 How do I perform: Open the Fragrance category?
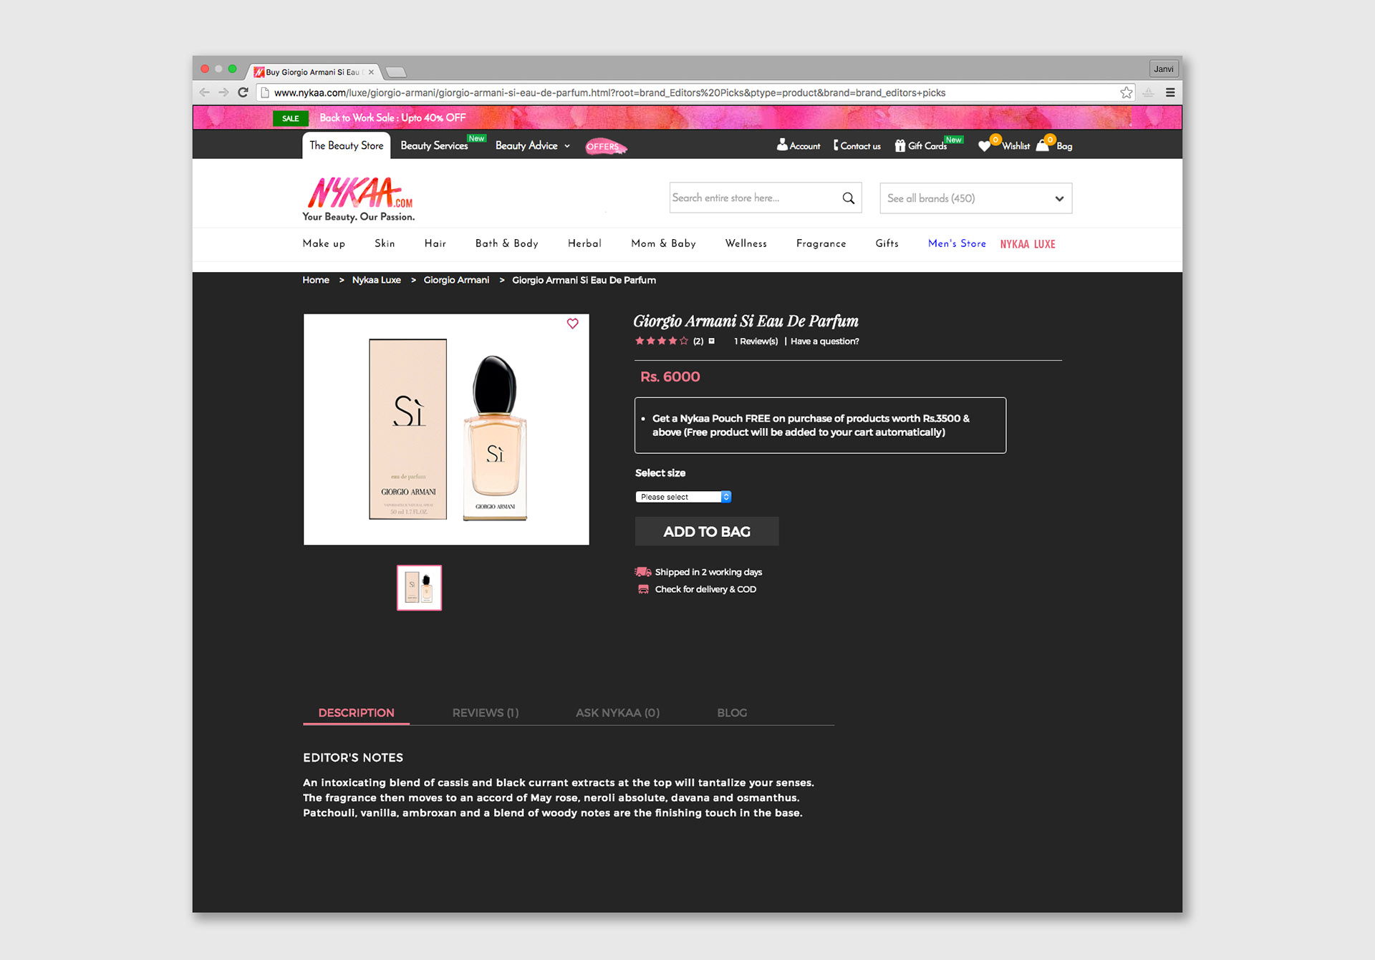pos(821,243)
